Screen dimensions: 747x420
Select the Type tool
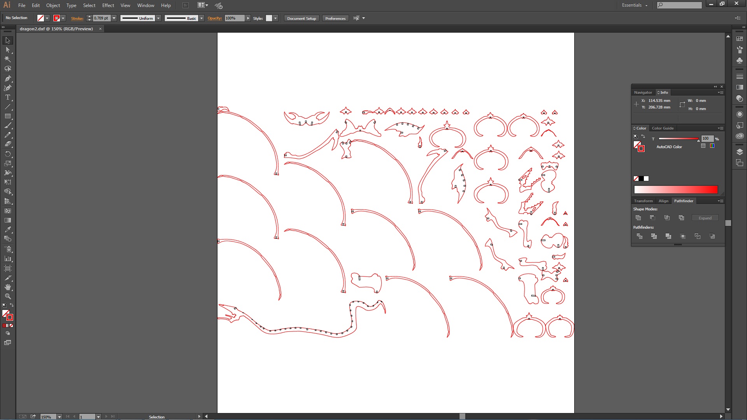[8, 97]
